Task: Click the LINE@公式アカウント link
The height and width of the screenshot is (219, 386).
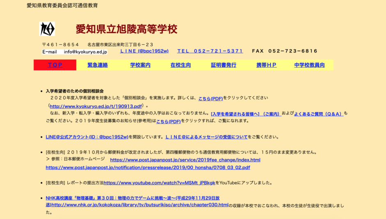Action: click(x=87, y=137)
